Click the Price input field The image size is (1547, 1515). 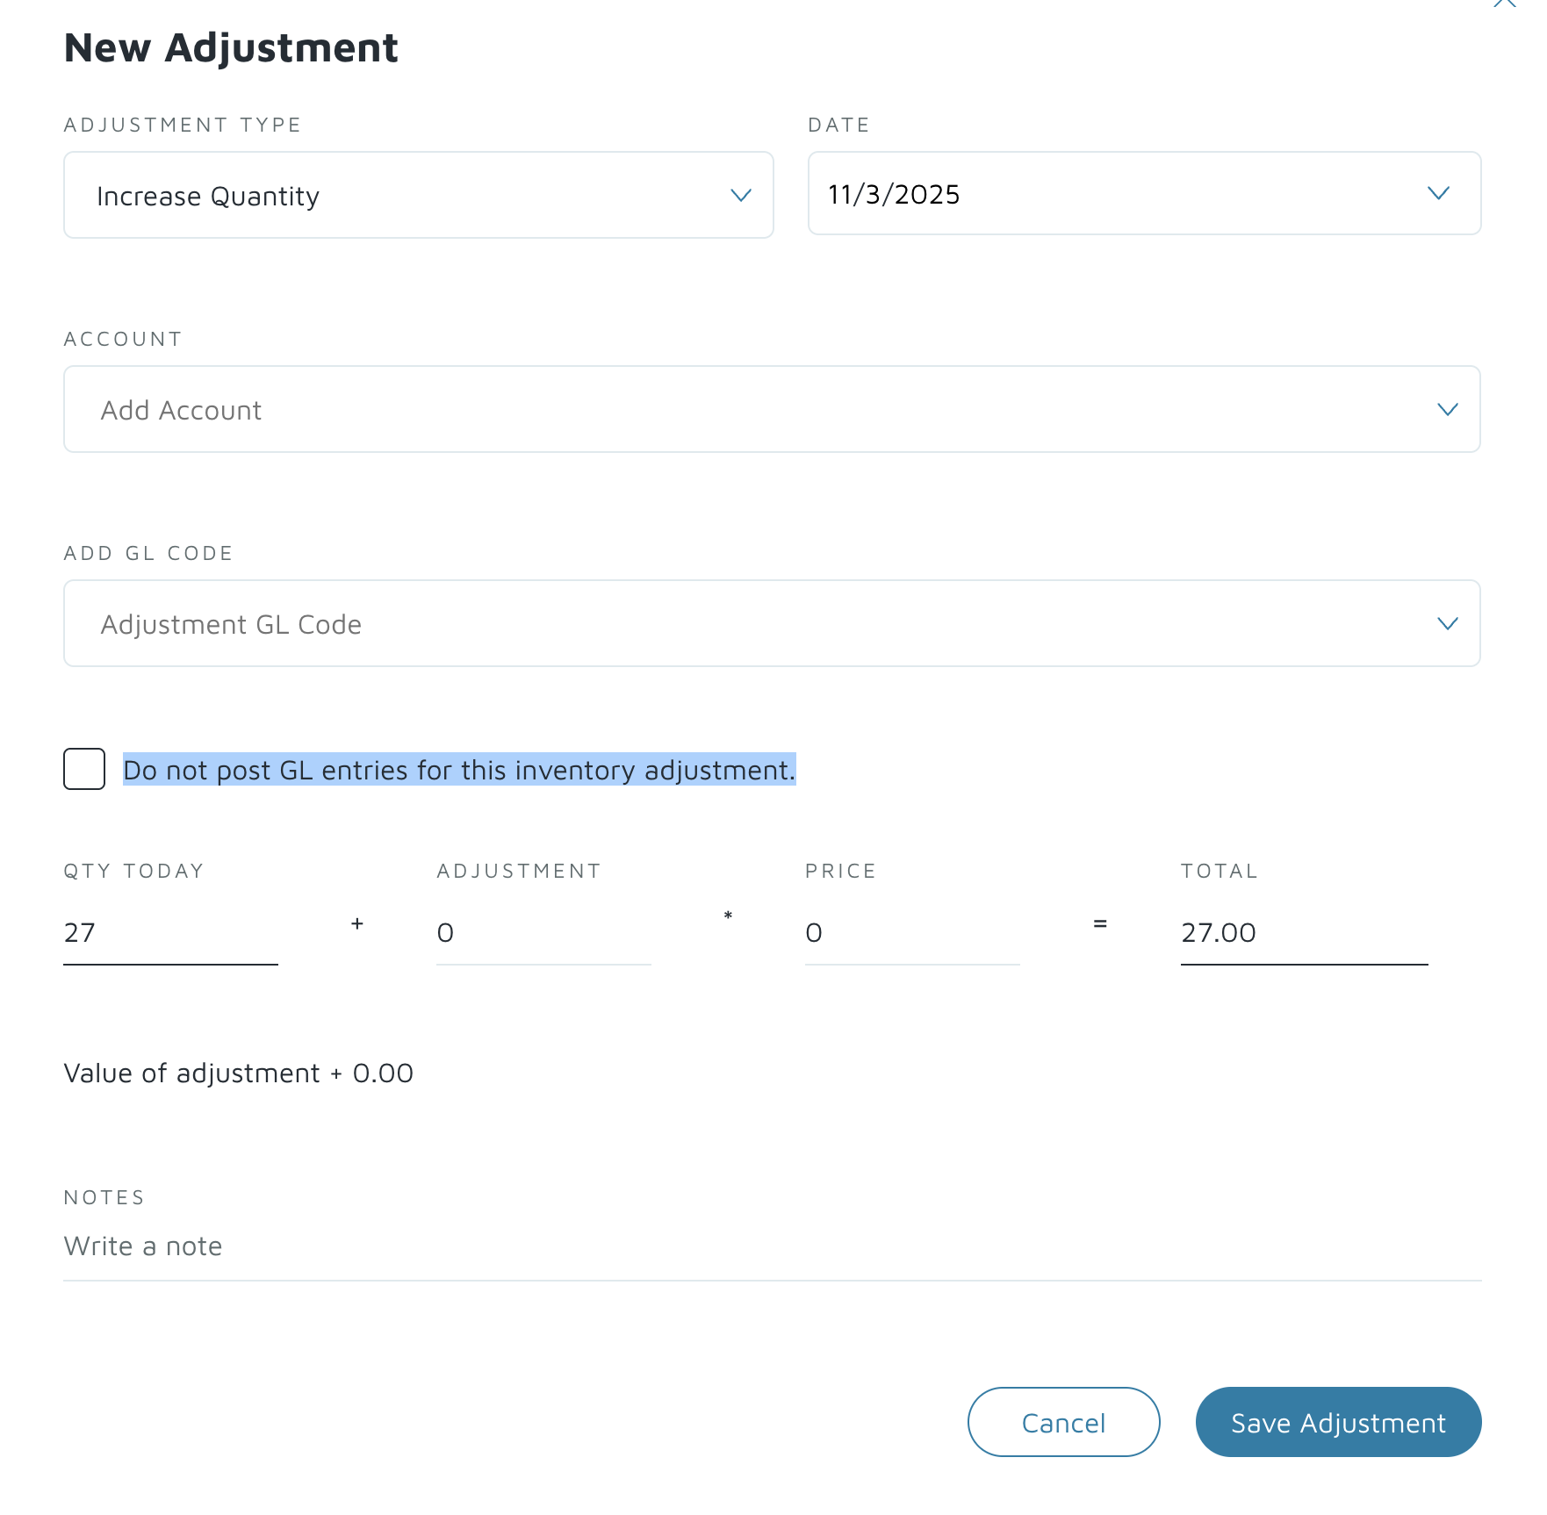(912, 933)
